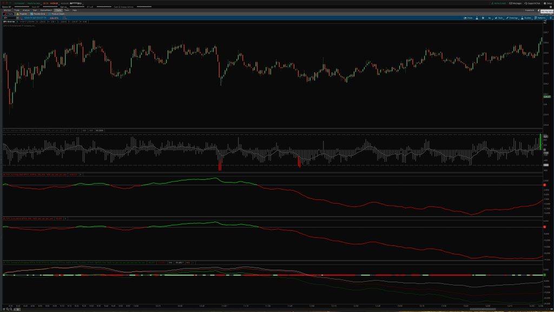Click the SPY symbol input field
This screenshot has width=554, height=312.
coord(9,18)
